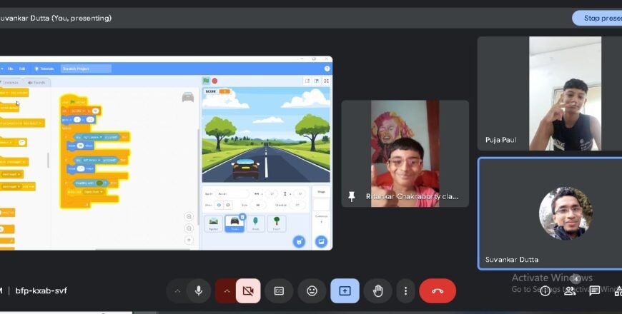This screenshot has height=314, width=622.
Task: Zoom out on the code workspace
Action: point(189,228)
